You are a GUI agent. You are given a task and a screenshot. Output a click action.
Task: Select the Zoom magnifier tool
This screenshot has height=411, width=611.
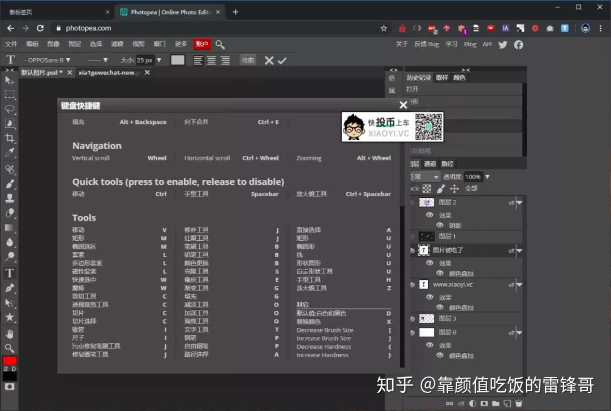[x=10, y=348]
